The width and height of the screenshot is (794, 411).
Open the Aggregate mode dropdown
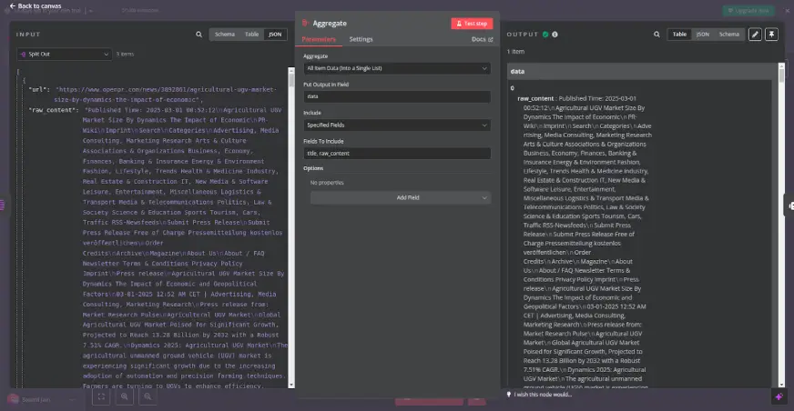pyautogui.click(x=397, y=68)
